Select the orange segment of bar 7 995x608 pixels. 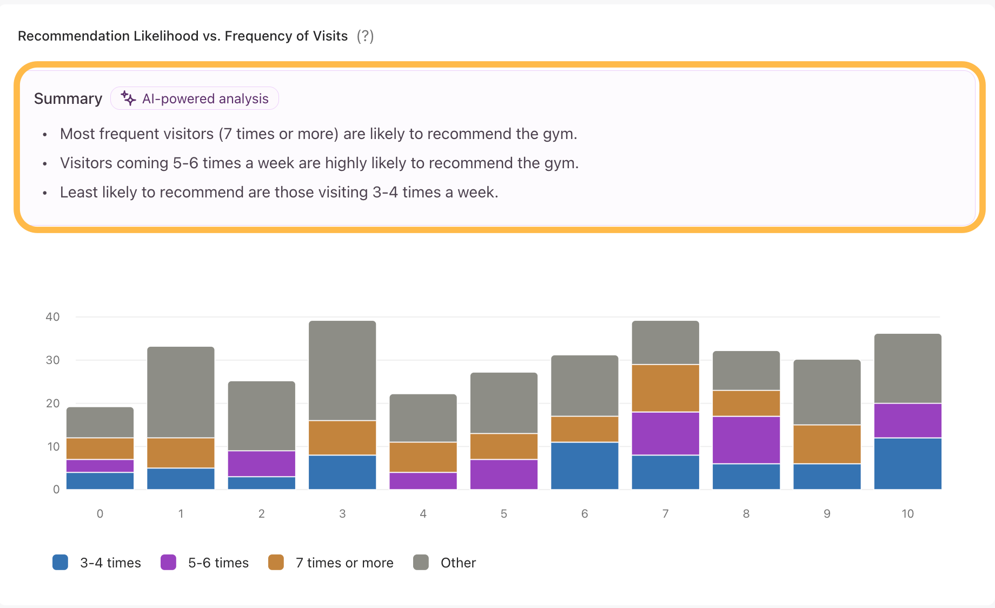click(665, 388)
